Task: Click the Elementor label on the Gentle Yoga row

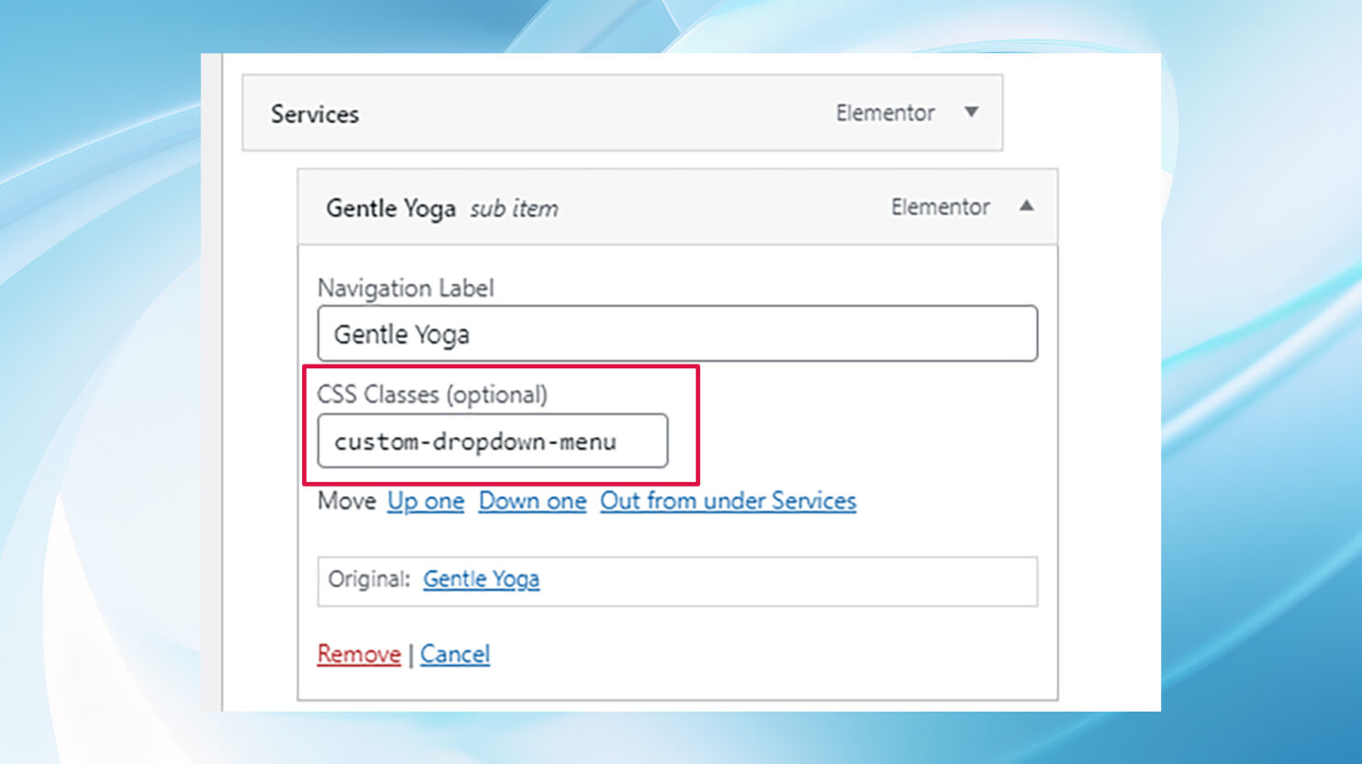Action: pos(940,207)
